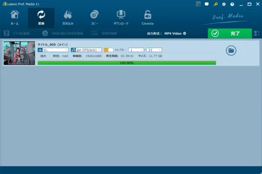Click the audio music note icon
Image resolution: width=262 pixels, height=174 pixels.
tap(73, 50)
